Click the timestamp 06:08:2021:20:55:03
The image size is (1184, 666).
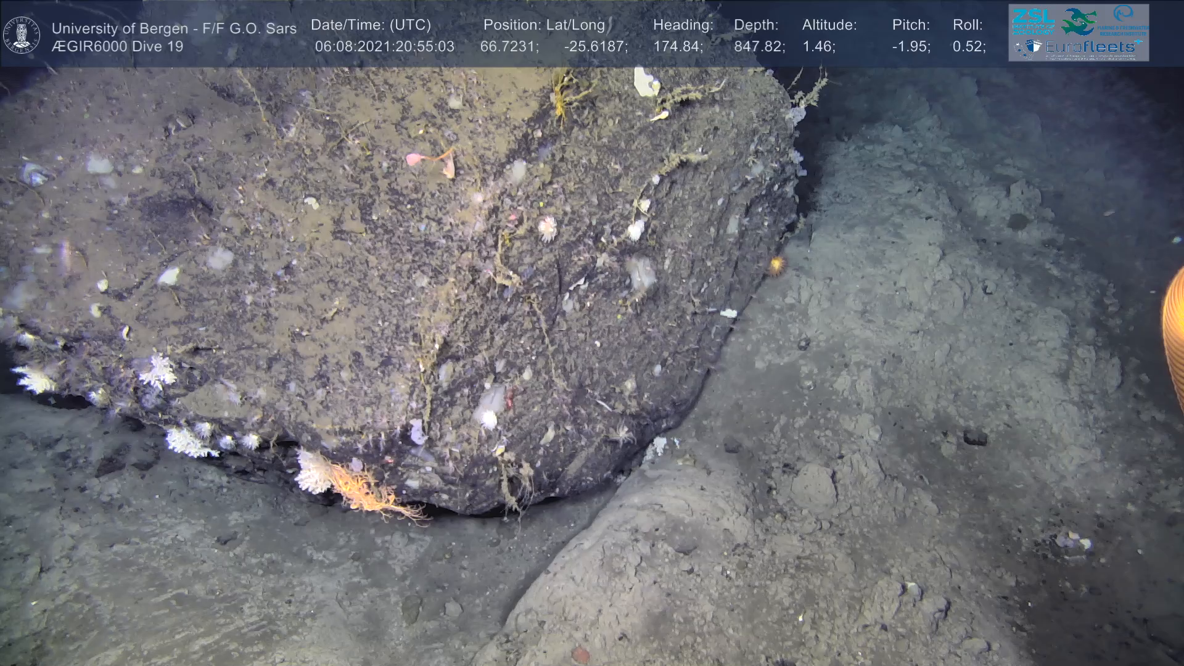coord(384,47)
